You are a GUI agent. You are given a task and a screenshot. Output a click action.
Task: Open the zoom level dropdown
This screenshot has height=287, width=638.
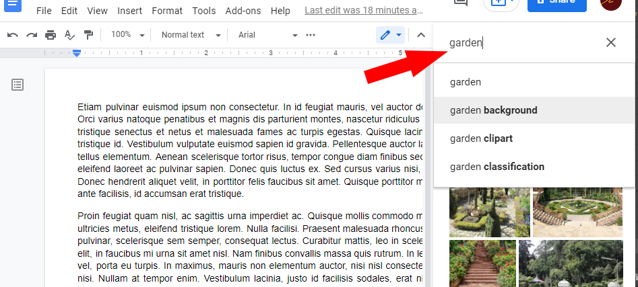(128, 35)
